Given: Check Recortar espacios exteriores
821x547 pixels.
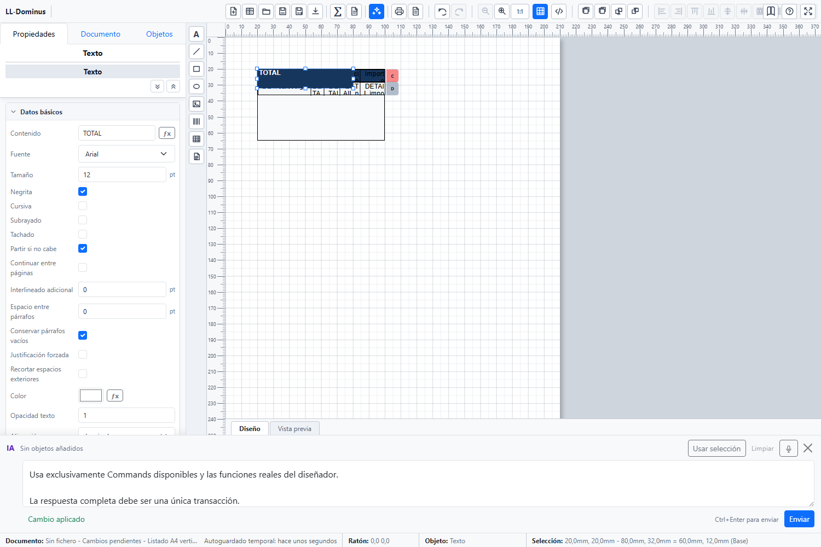Looking at the screenshot, I should tap(83, 374).
